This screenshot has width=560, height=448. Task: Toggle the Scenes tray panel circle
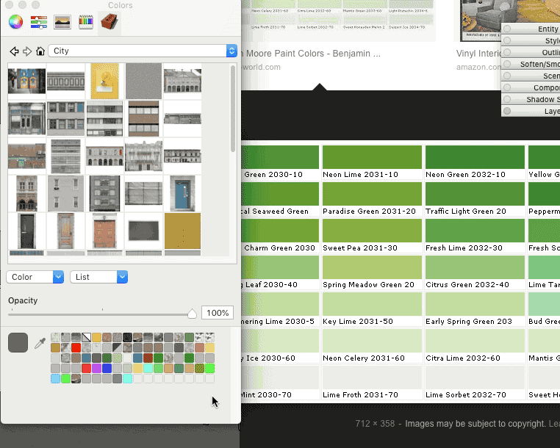[507, 76]
